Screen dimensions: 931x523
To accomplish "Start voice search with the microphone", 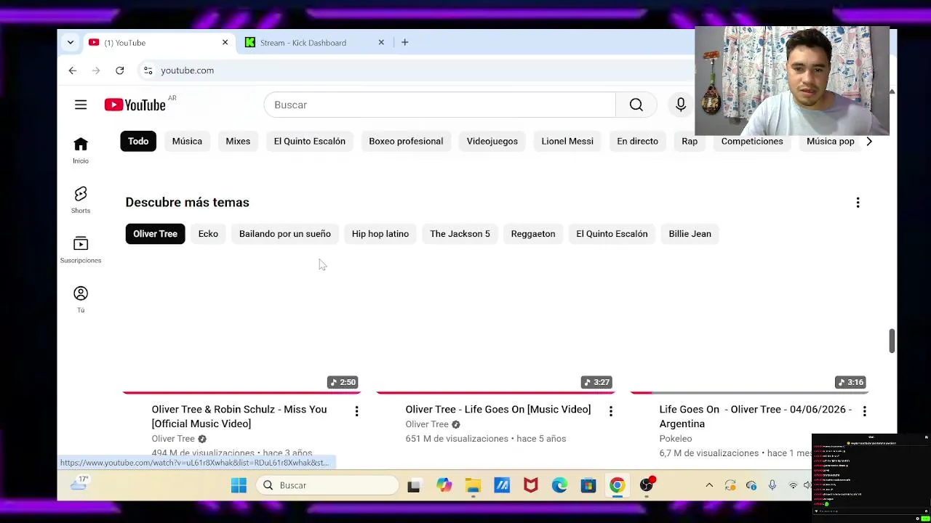I will 681,105.
